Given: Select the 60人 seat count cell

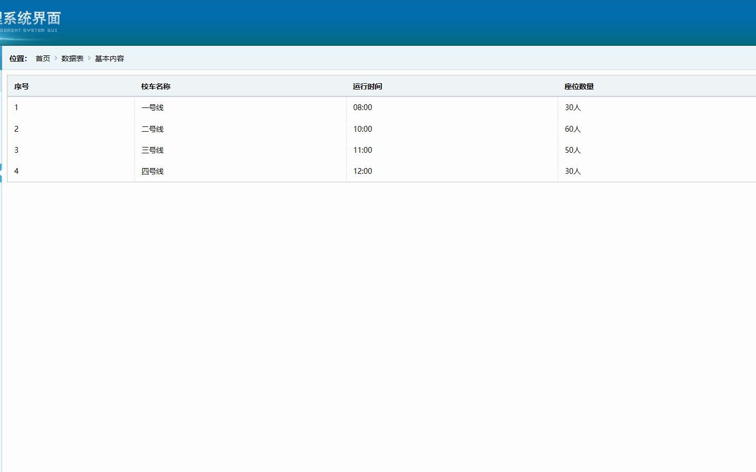Looking at the screenshot, I should [572, 129].
